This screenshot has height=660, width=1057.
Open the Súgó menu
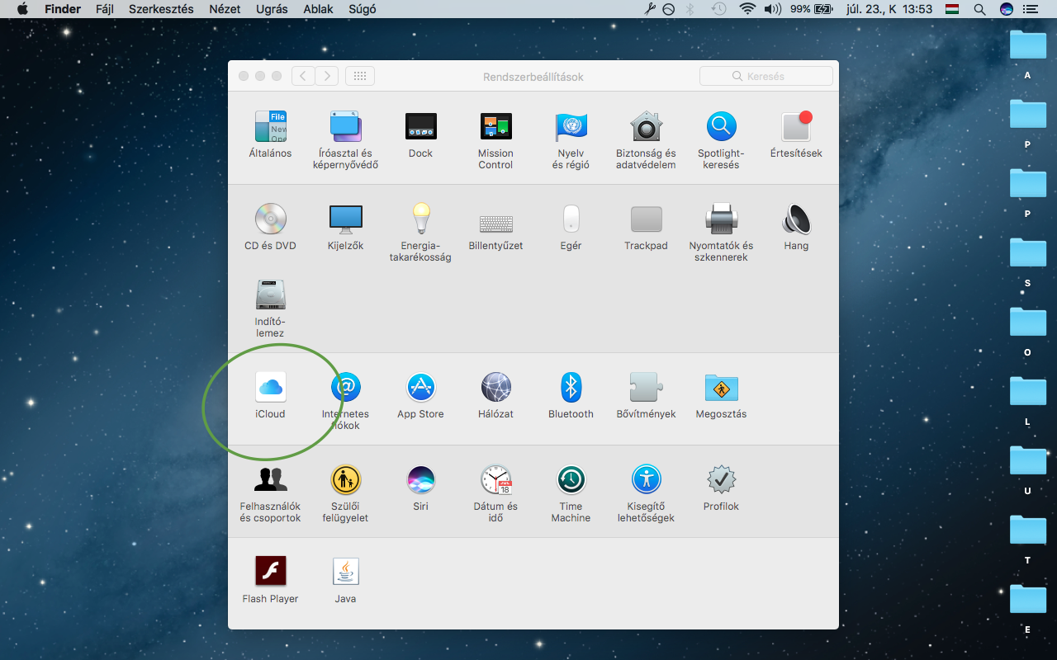pyautogui.click(x=361, y=9)
